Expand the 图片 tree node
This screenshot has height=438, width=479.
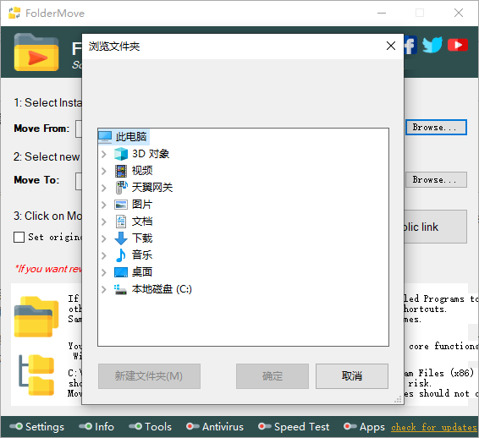click(x=104, y=205)
